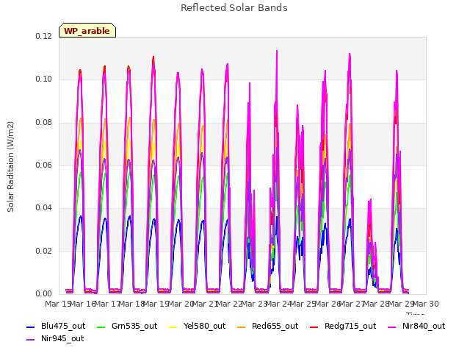Click the Solar Raditaion (W/m2) axis label
The height and width of the screenshot is (353, 470).
tap(10, 167)
